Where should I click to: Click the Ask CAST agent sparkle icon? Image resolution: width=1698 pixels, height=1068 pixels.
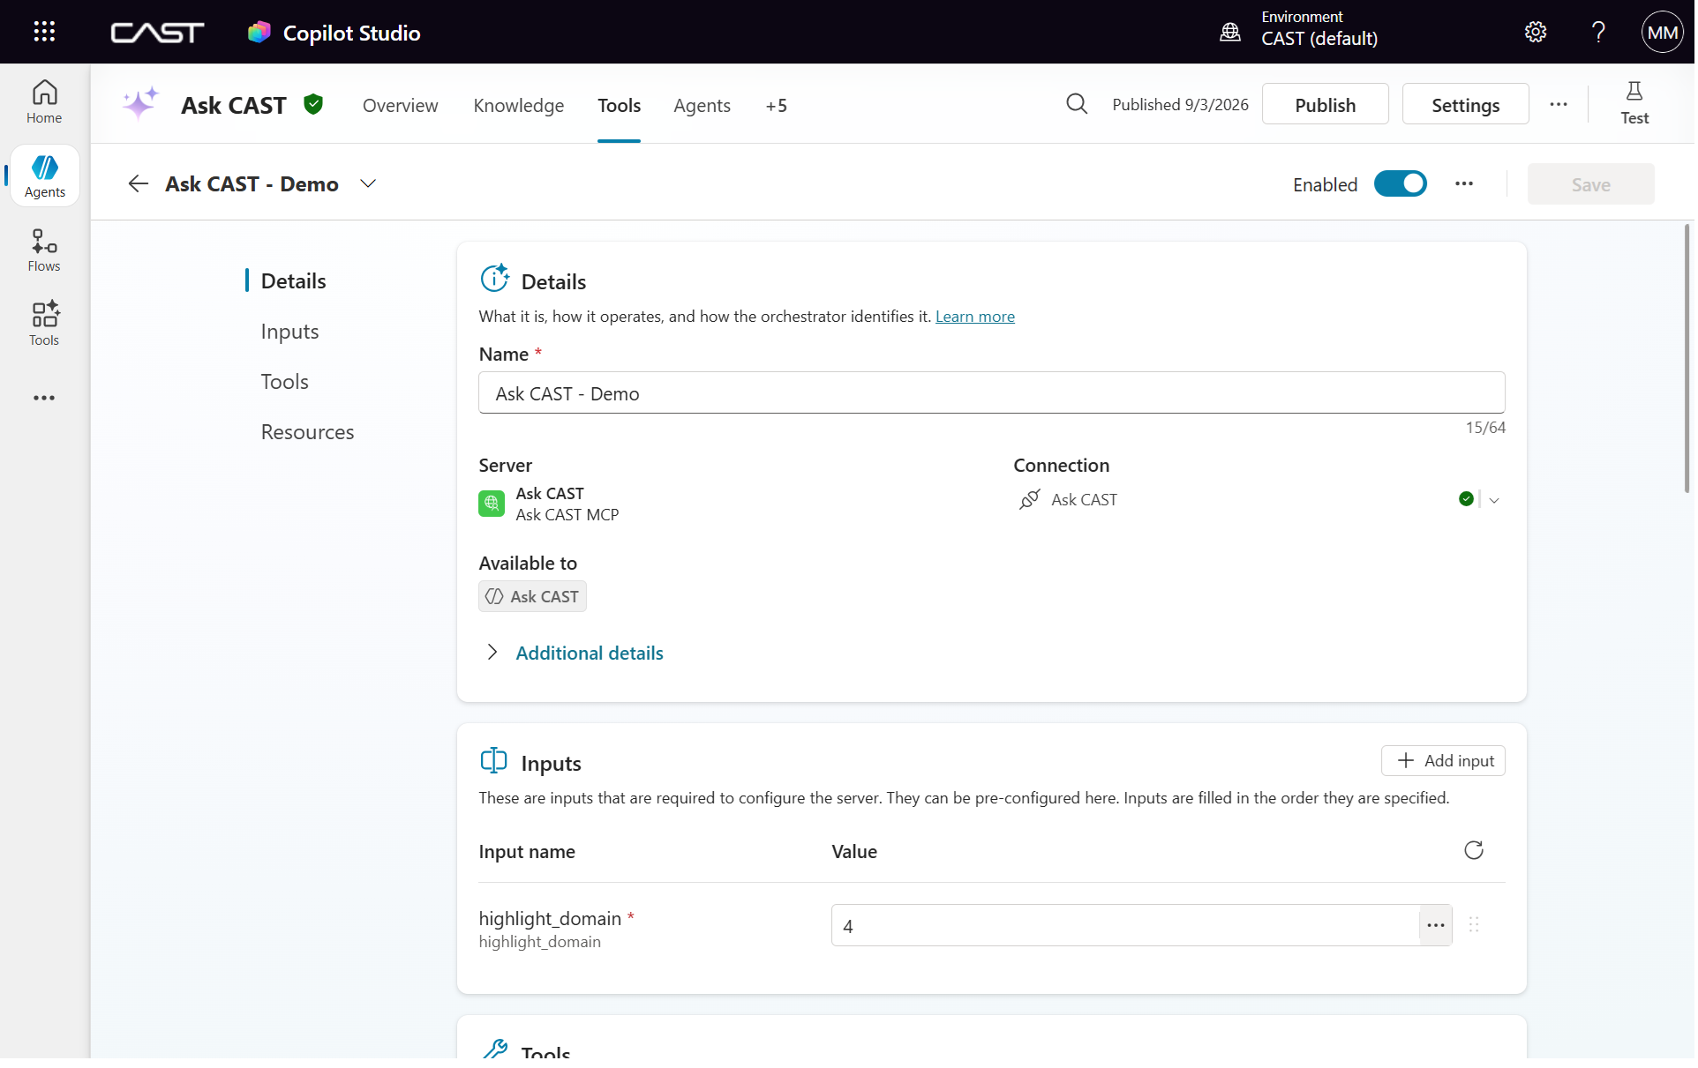tap(140, 104)
